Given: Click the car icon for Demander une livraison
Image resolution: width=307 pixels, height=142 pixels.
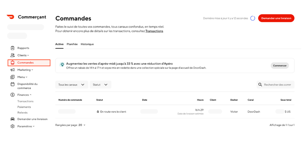Looking at the screenshot, I should 13,119.
